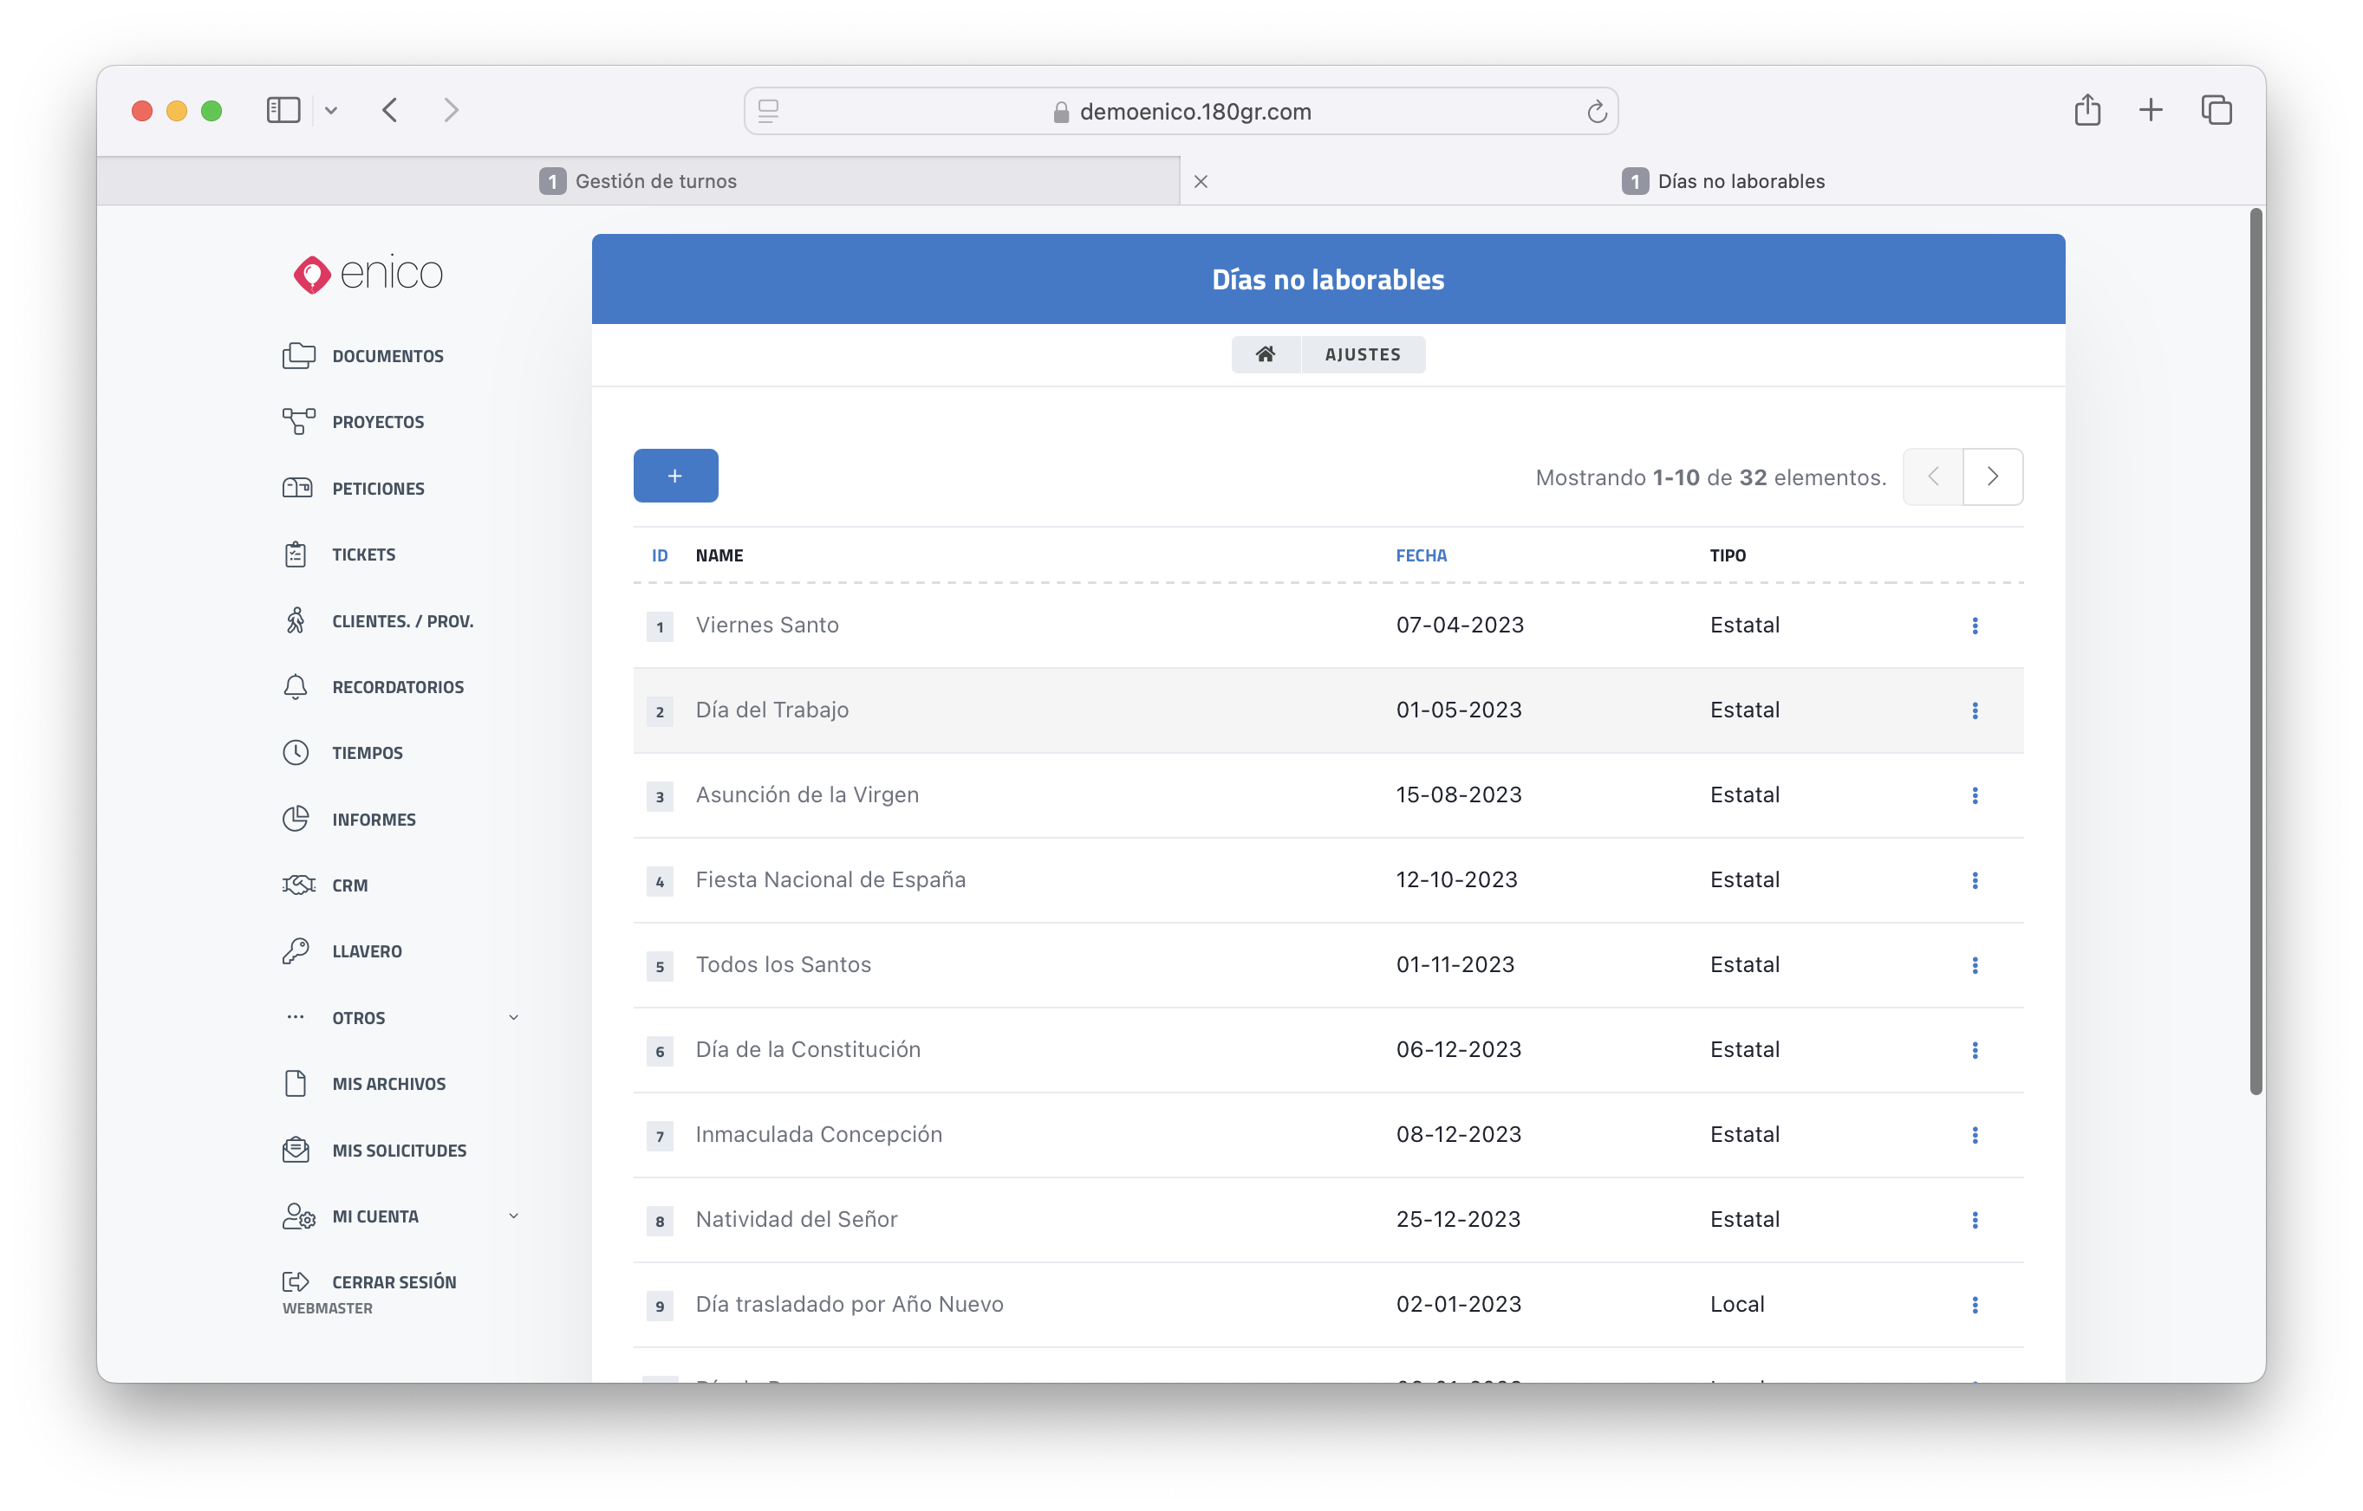The image size is (2363, 1511).
Task: Go to next page of results
Action: 1992,477
